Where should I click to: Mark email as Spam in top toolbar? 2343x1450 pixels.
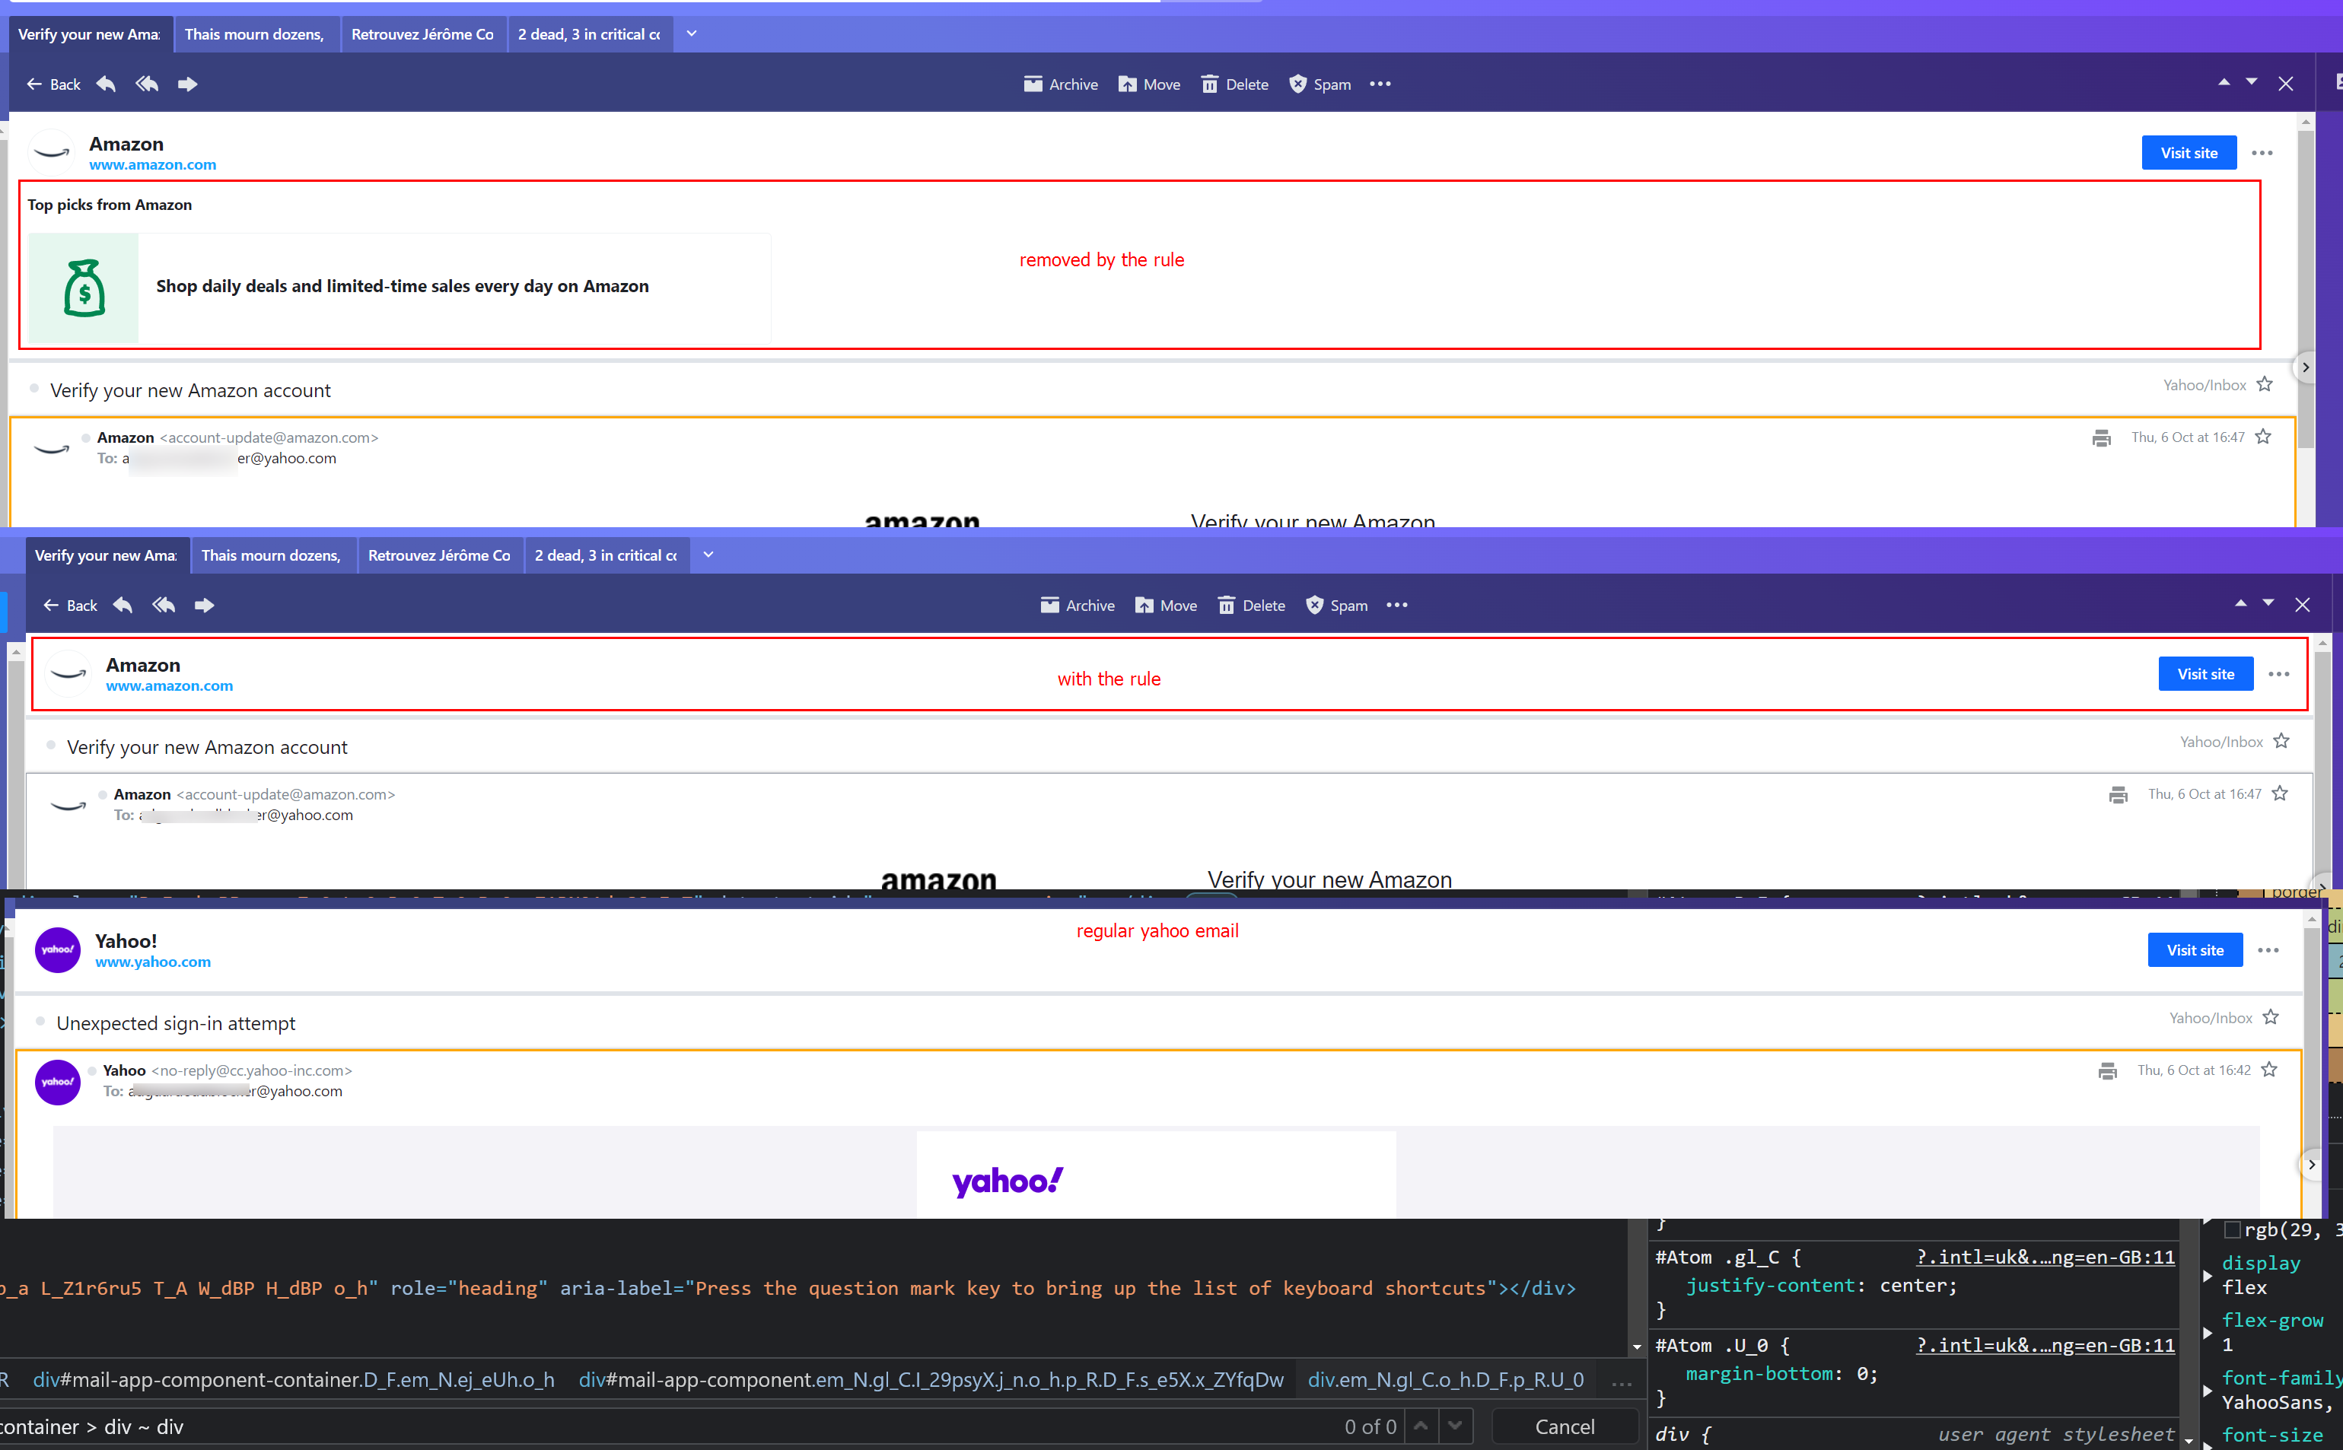pos(1320,84)
